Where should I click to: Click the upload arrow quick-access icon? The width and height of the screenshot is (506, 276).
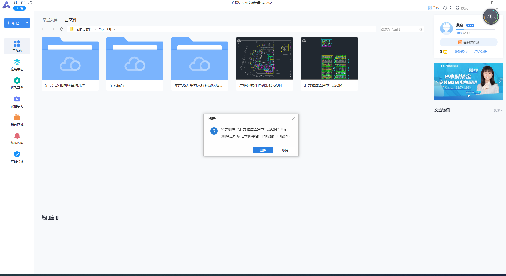tap(17, 3)
